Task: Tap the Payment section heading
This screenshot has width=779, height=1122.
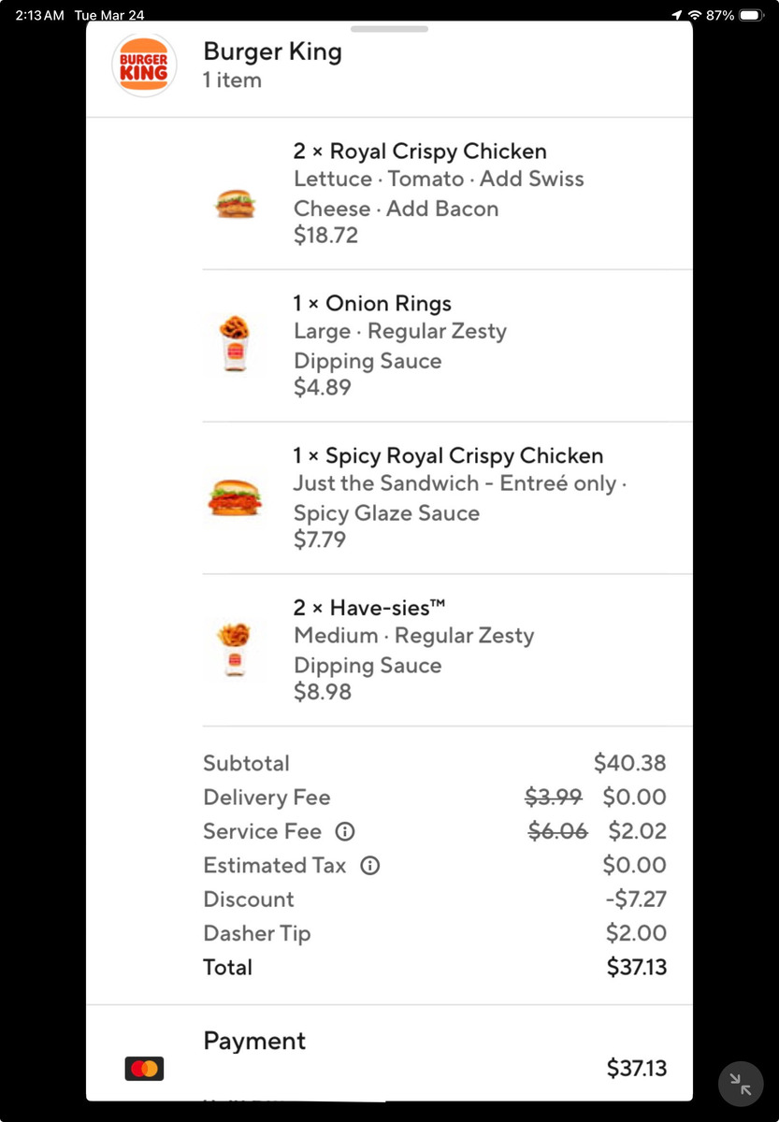Action: tap(254, 1041)
